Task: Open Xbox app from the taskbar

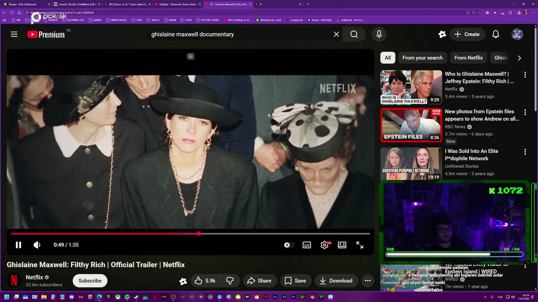Action: point(118,297)
